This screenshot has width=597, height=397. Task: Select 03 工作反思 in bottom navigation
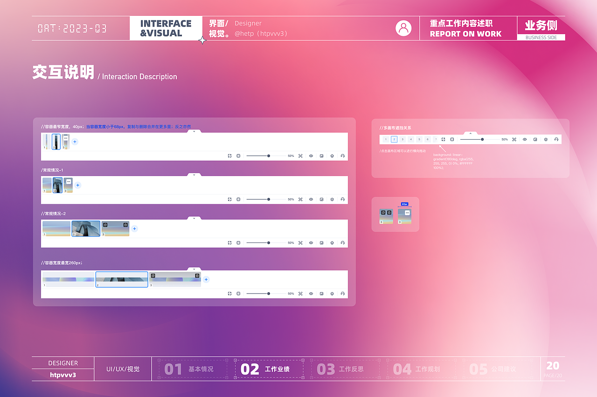click(x=345, y=369)
